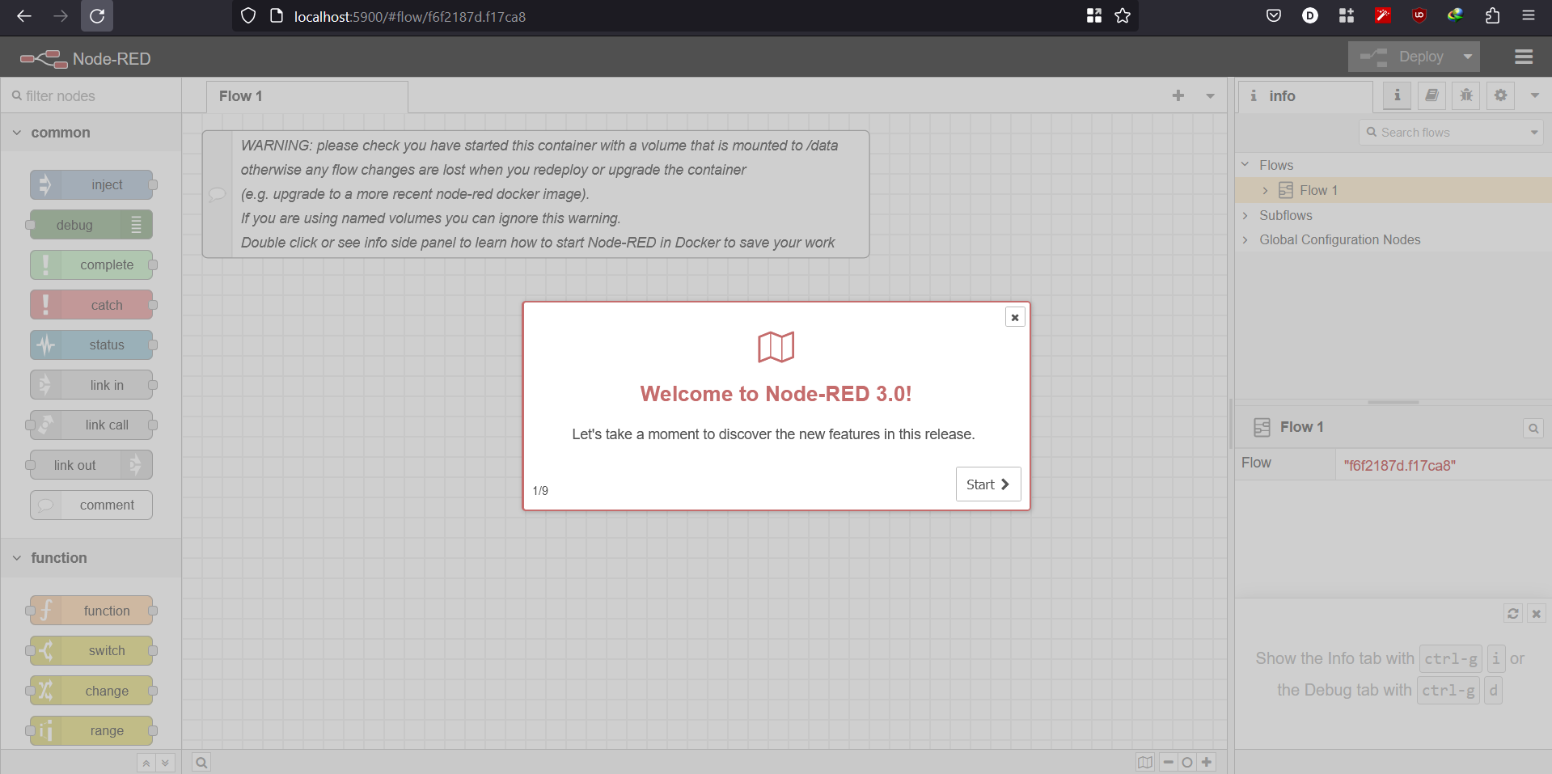
Task: Expand all palette categories with double-chevron icon
Action: 166,762
